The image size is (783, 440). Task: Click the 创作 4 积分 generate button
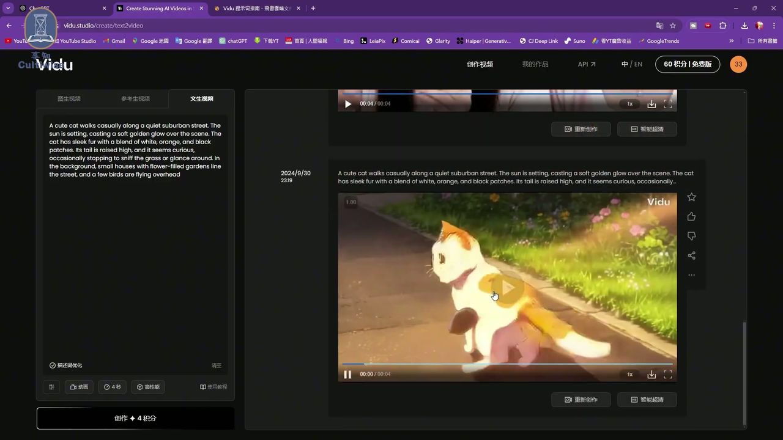coord(135,418)
